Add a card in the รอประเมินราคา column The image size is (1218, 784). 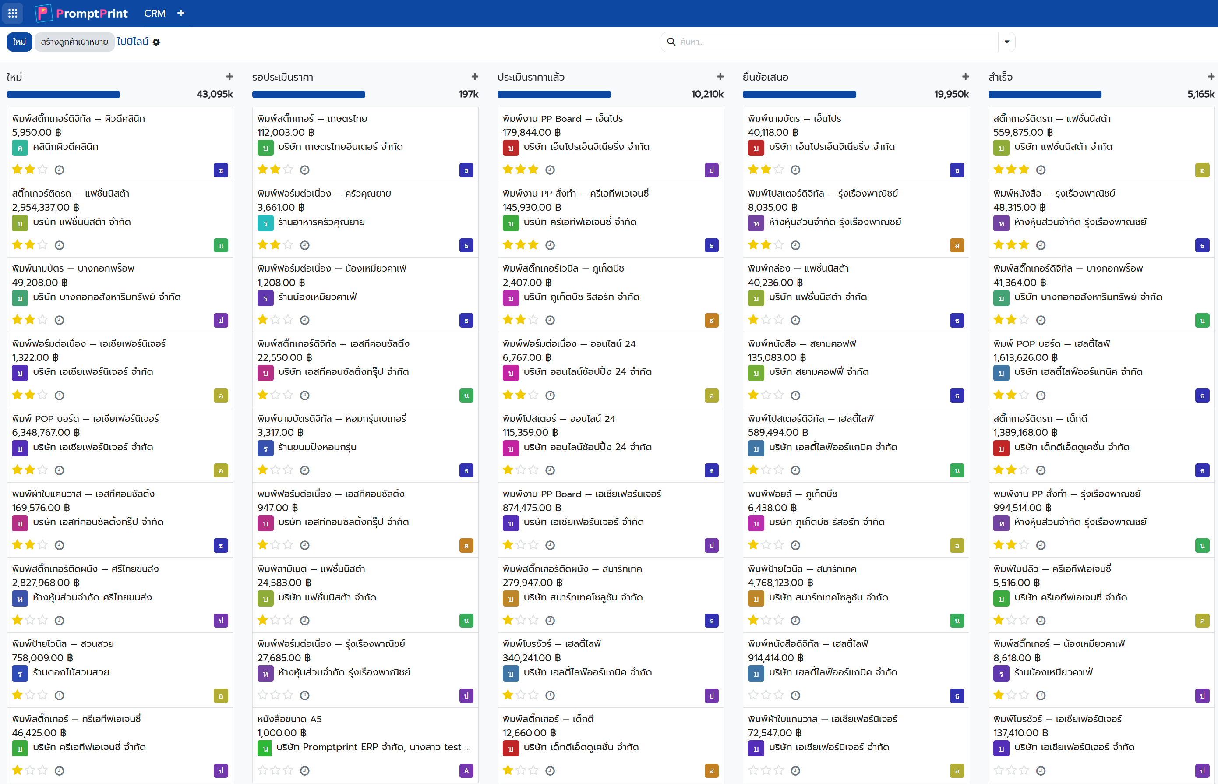click(x=475, y=77)
